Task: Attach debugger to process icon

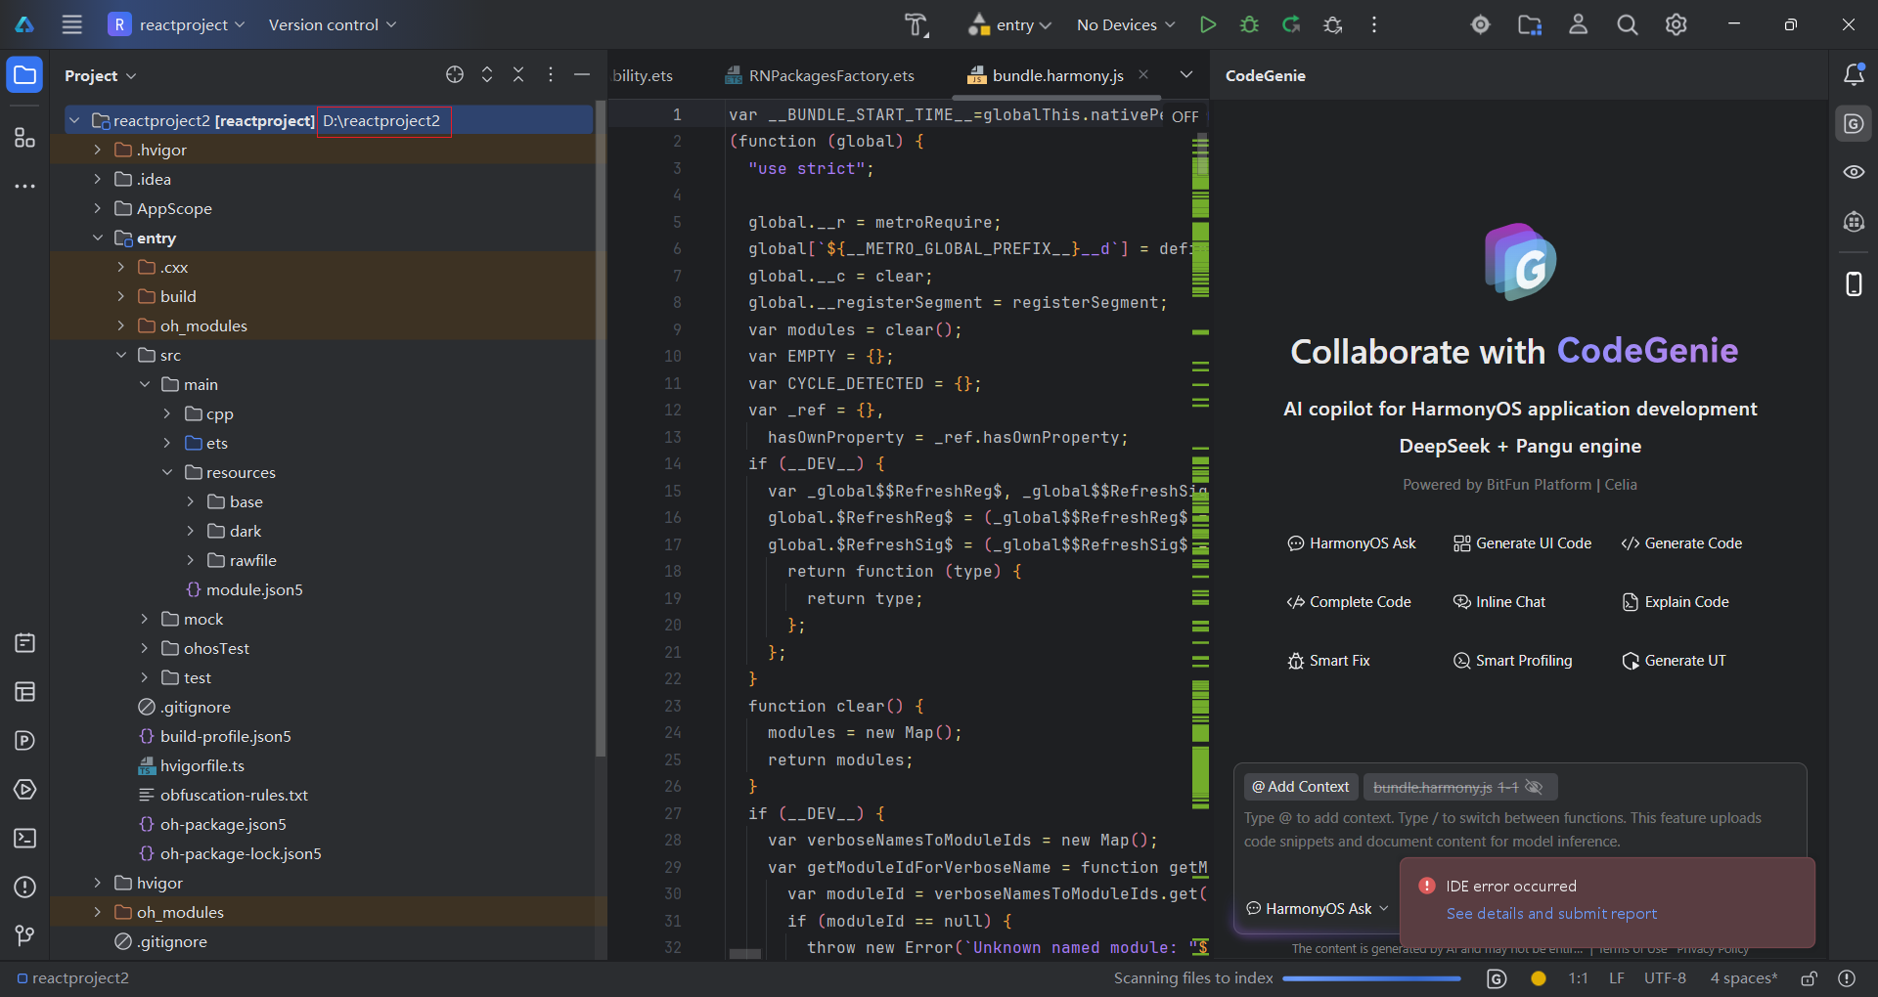Action: click(1333, 24)
